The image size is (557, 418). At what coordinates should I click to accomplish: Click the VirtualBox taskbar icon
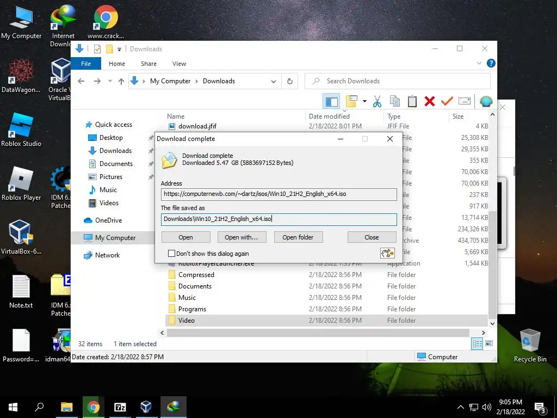[x=146, y=407]
